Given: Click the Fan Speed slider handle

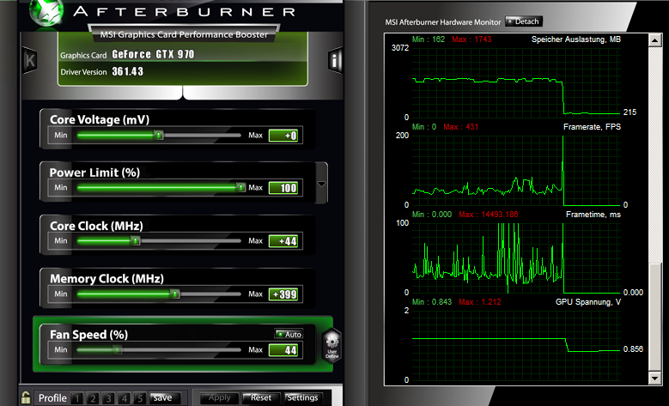Looking at the screenshot, I should 118,349.
